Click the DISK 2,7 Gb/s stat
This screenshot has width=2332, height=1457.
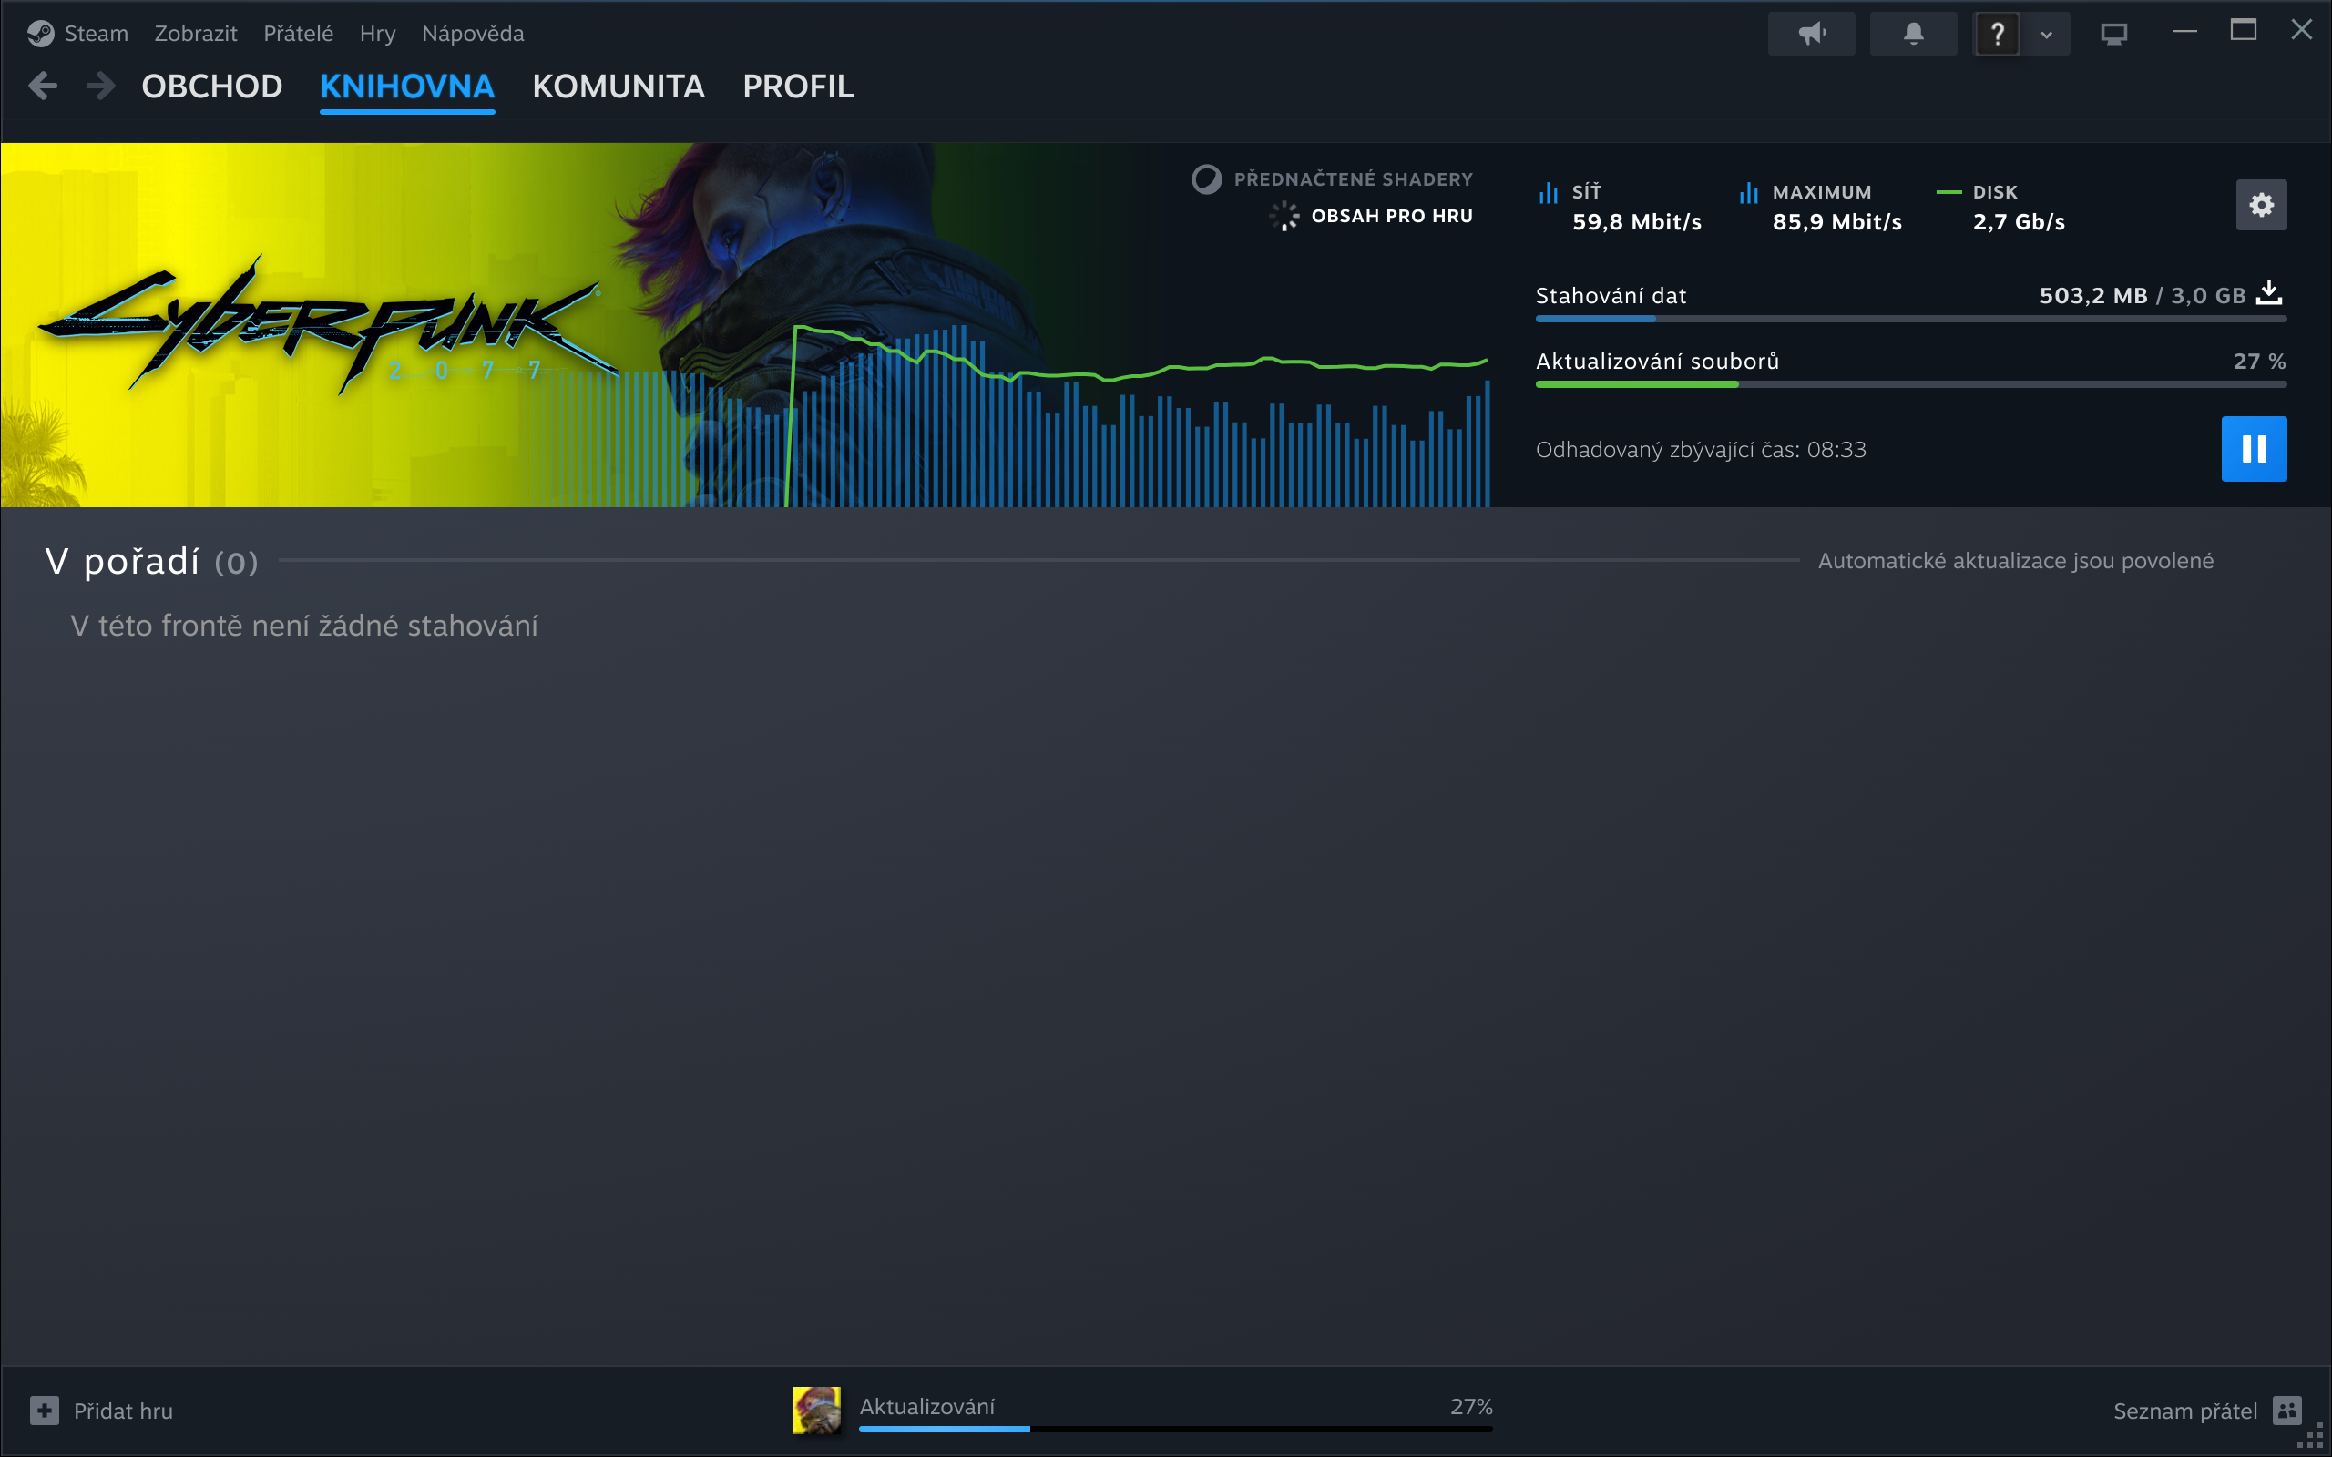pyautogui.click(x=2001, y=208)
